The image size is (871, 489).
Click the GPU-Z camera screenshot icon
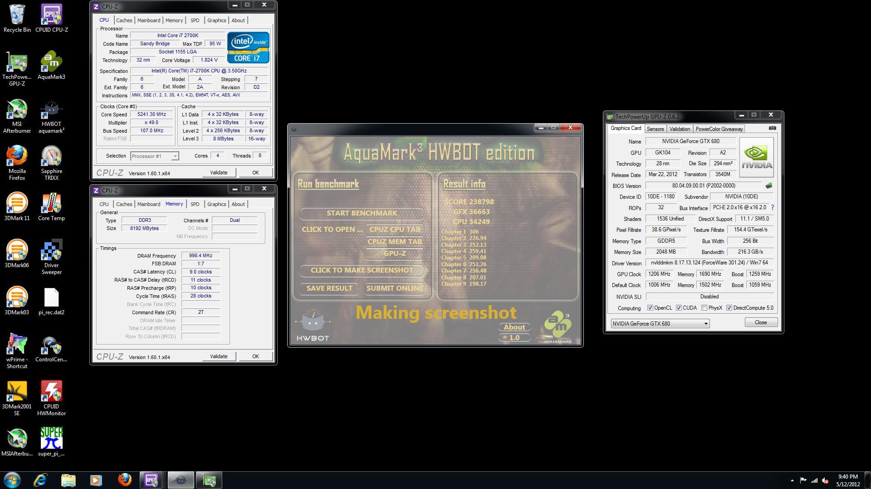point(773,128)
